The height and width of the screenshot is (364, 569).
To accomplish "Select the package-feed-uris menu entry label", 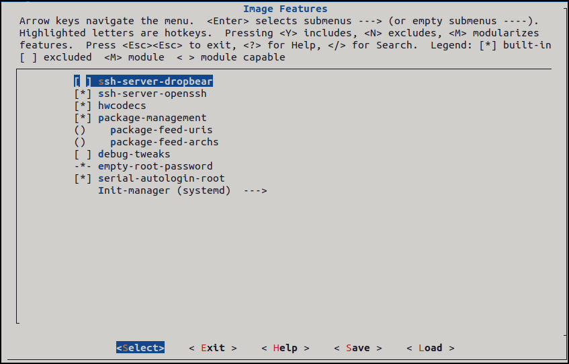I will pyautogui.click(x=161, y=130).
